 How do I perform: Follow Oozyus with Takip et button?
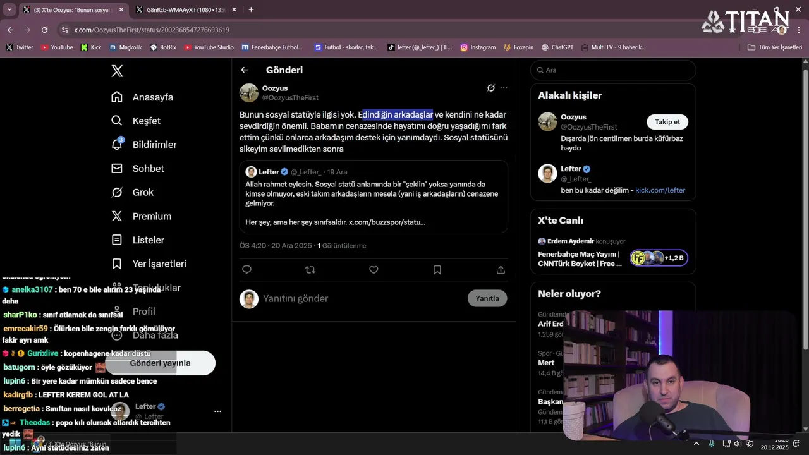(667, 122)
